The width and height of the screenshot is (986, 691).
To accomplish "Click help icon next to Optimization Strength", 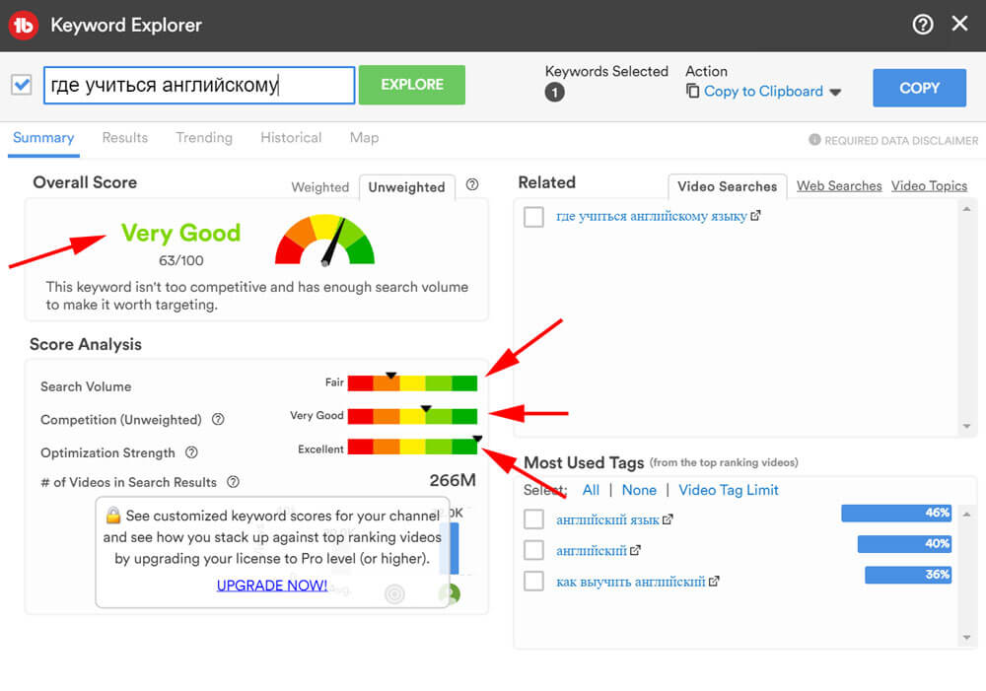I will [192, 452].
